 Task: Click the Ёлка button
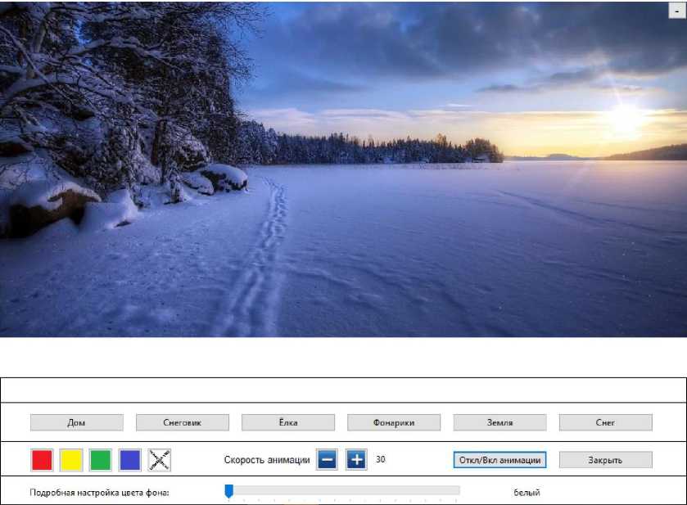pyautogui.click(x=288, y=422)
